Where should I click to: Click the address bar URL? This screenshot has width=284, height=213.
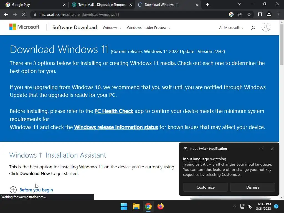tap(79, 14)
